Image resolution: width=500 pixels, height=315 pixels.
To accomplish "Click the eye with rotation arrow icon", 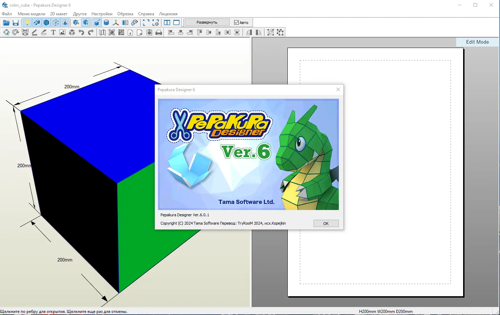I will pyautogui.click(x=135, y=23).
